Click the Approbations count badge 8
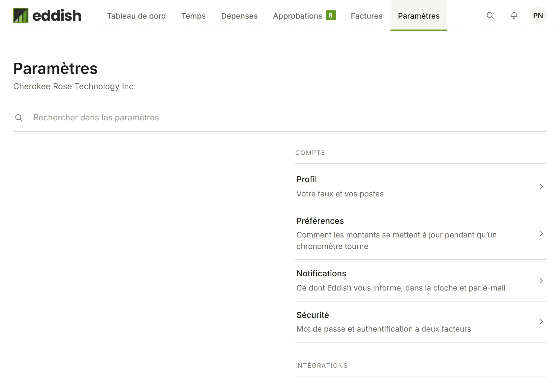Image resolution: width=560 pixels, height=383 pixels. (331, 15)
